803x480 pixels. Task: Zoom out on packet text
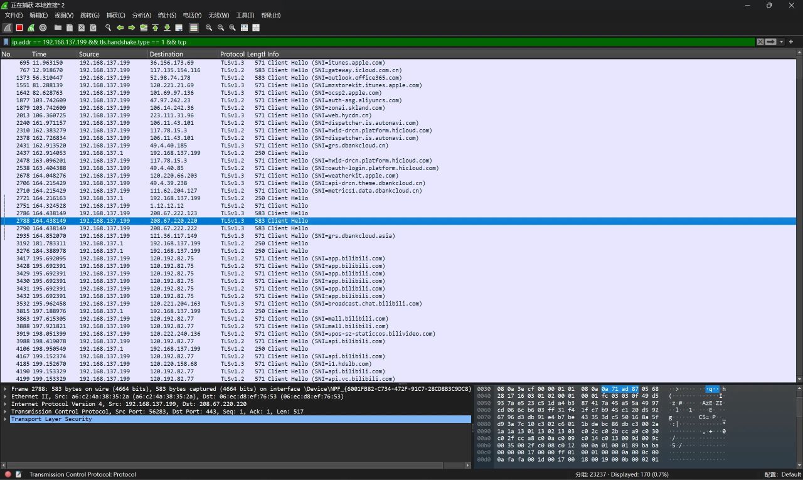point(221,28)
